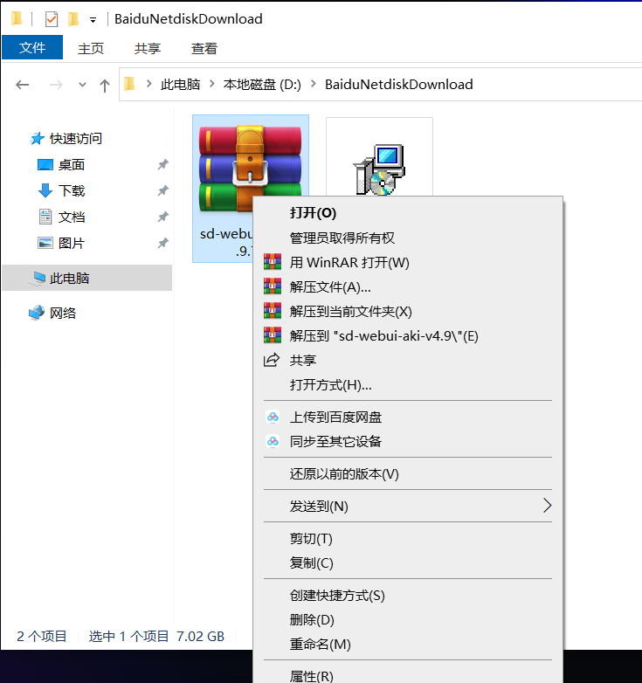
Task: Choose 属性(R) from the context menu
Action: (x=408, y=676)
